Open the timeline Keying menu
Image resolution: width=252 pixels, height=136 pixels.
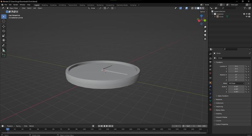click(x=19, y=126)
